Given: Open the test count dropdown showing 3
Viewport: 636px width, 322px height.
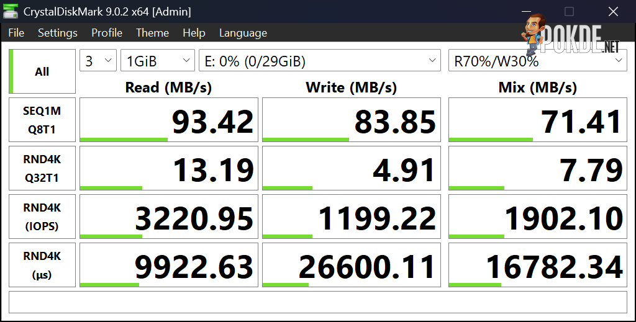Looking at the screenshot, I should click(98, 61).
